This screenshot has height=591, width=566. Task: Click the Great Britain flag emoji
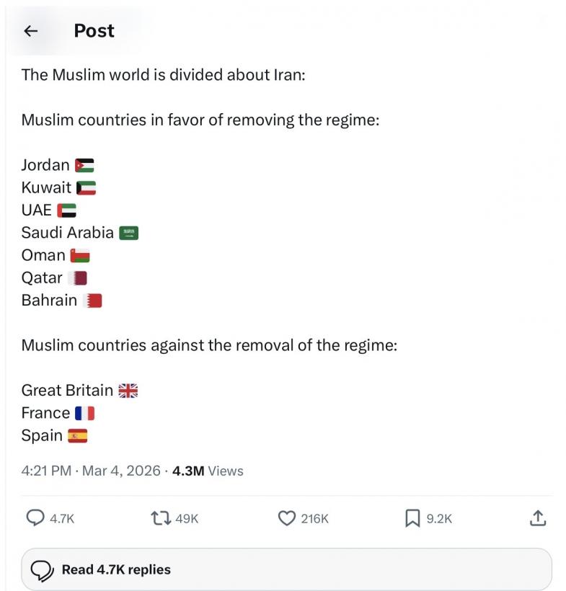tap(128, 391)
